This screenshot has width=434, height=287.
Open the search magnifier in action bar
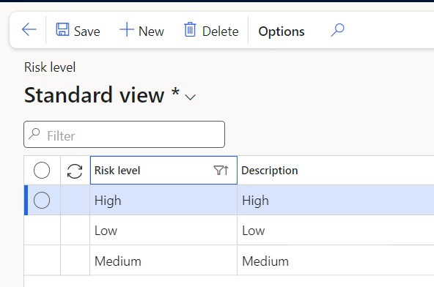tap(337, 30)
